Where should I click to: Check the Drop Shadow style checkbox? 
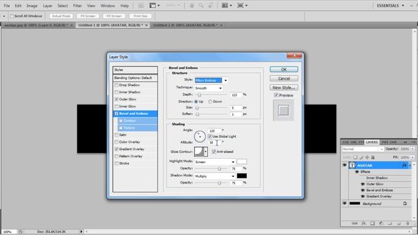pyautogui.click(x=116, y=85)
